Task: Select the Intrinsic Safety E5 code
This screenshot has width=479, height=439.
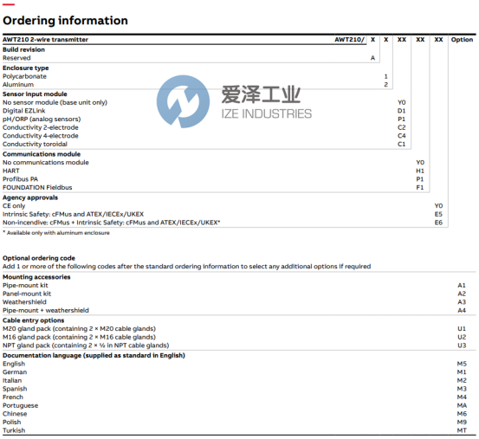Action: pyautogui.click(x=438, y=215)
